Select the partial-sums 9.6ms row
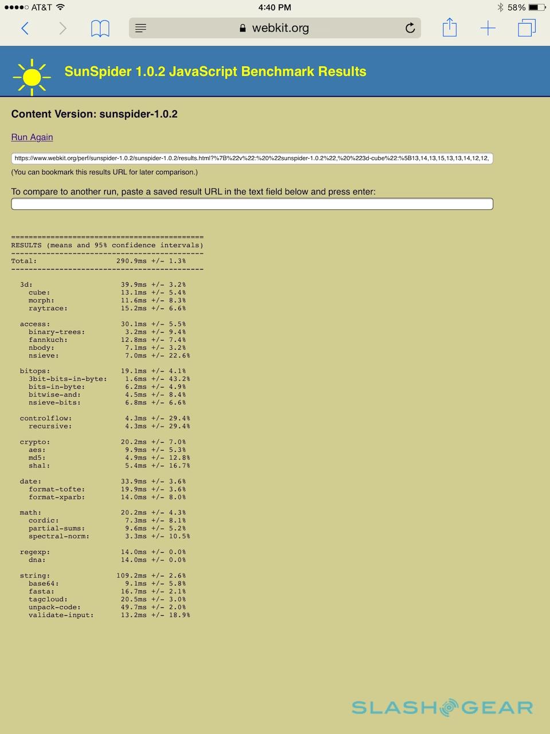Viewport: 550px width, 734px height. (x=107, y=529)
